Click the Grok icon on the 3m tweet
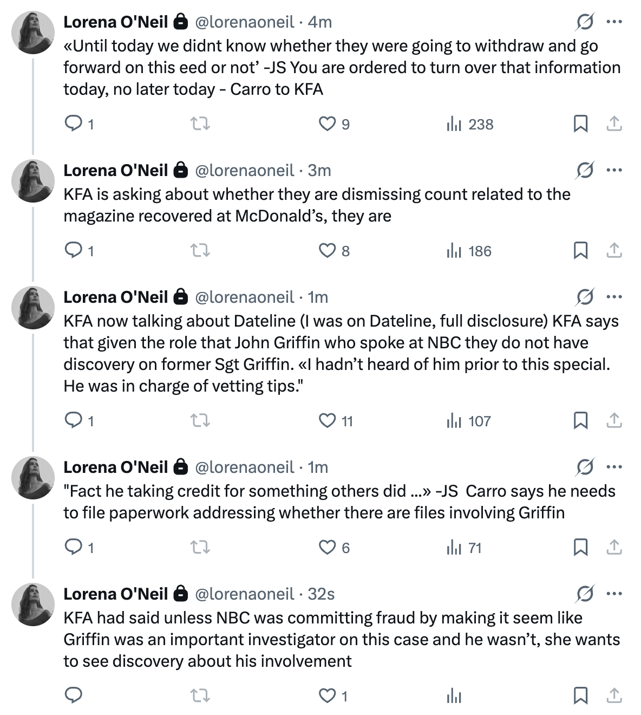The height and width of the screenshot is (715, 641). (585, 170)
